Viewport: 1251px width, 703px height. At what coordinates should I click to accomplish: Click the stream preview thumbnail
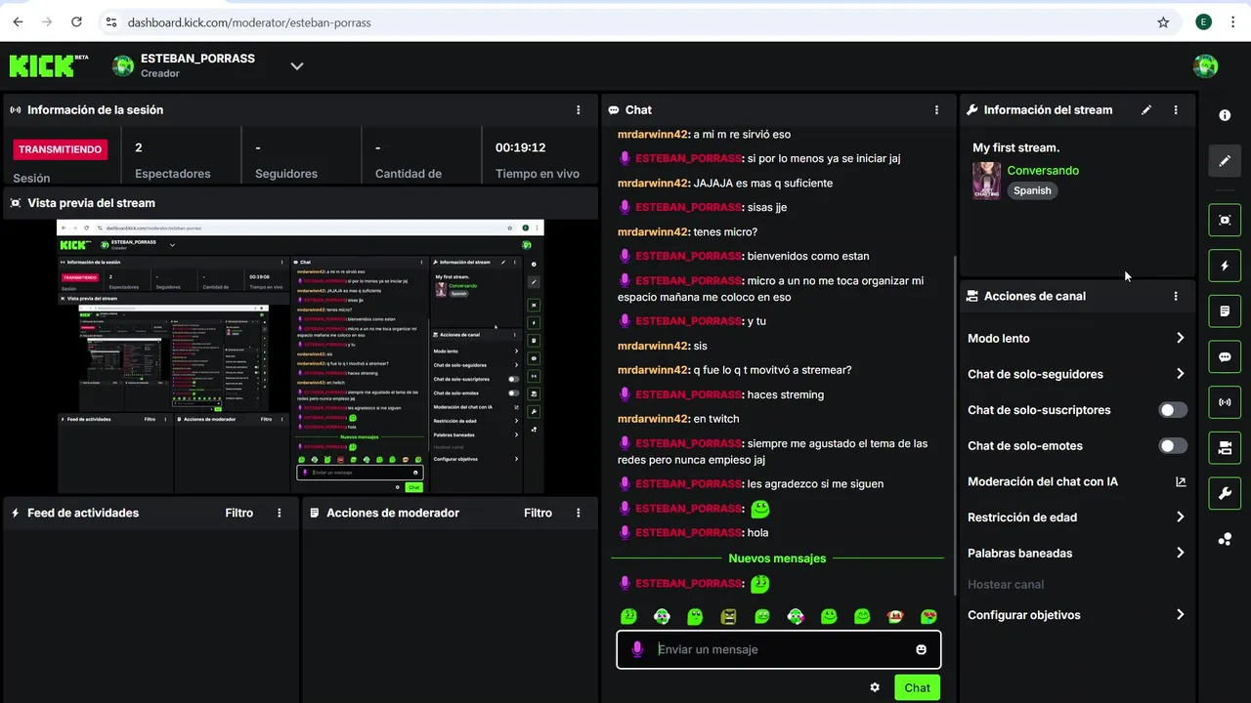pyautogui.click(x=300, y=356)
